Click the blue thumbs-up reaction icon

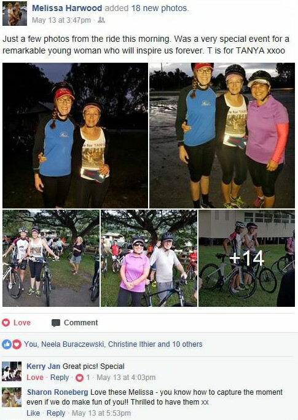[6, 344]
